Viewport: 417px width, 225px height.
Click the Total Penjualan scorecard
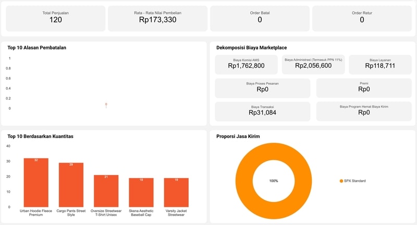click(x=55, y=18)
